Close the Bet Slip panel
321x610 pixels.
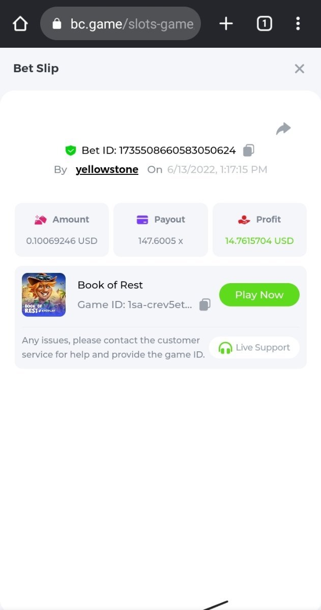[299, 69]
